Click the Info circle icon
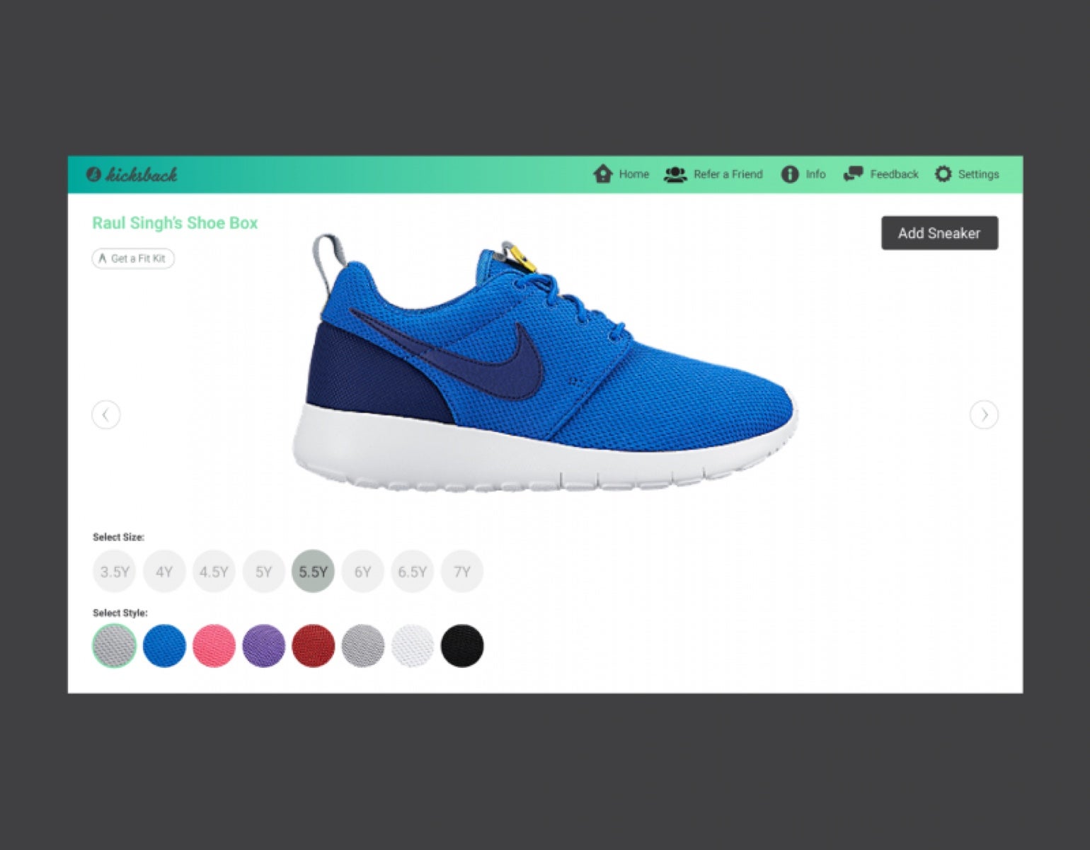This screenshot has height=850, width=1090. [x=790, y=174]
